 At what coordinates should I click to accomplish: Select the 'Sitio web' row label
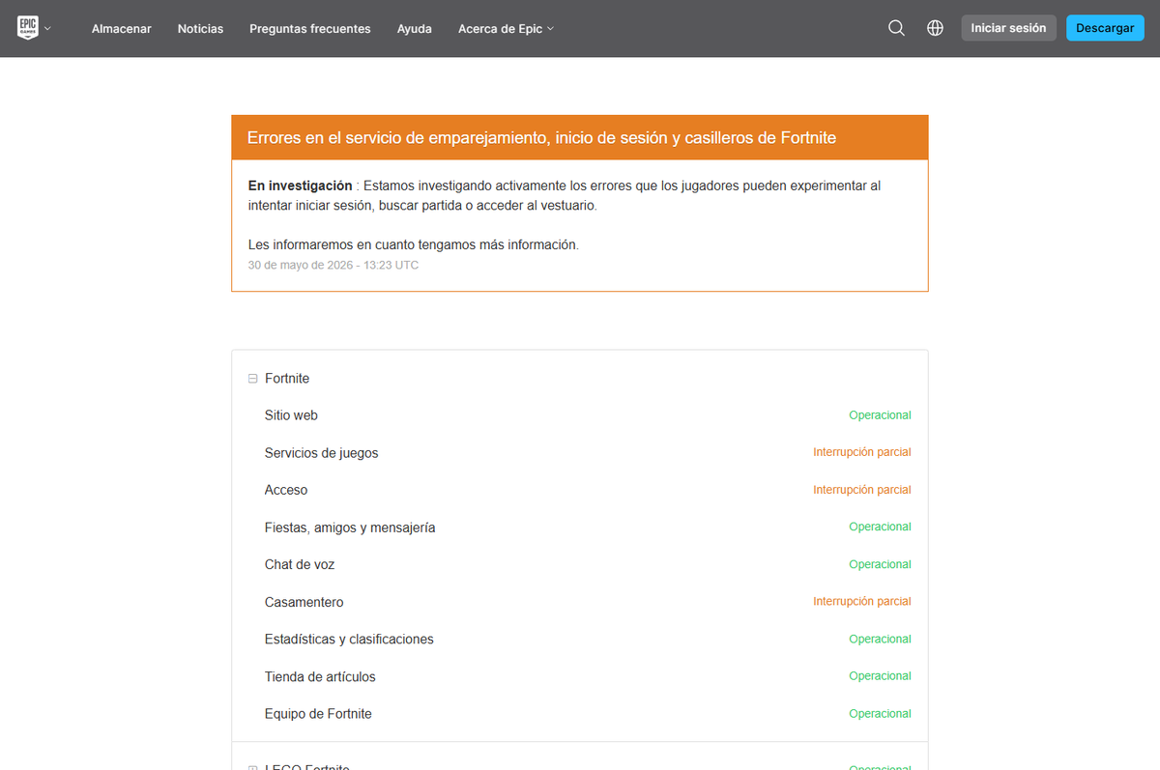click(x=291, y=415)
